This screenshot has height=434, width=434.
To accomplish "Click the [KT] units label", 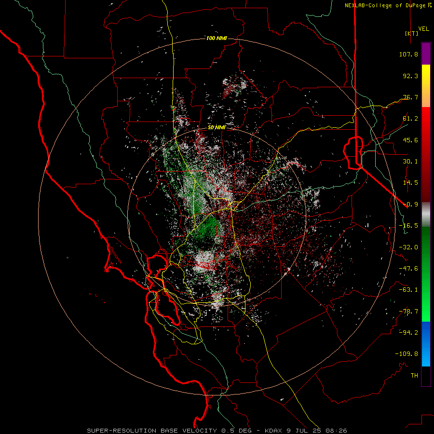I will (412, 33).
